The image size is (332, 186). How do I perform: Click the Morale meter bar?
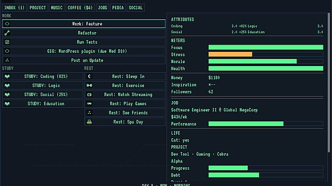(265, 61)
